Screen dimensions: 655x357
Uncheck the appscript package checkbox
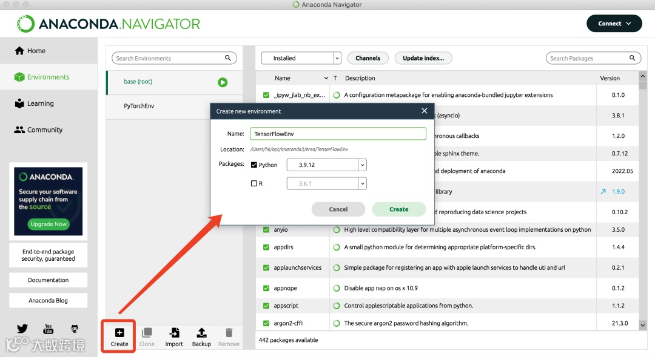[x=266, y=306]
